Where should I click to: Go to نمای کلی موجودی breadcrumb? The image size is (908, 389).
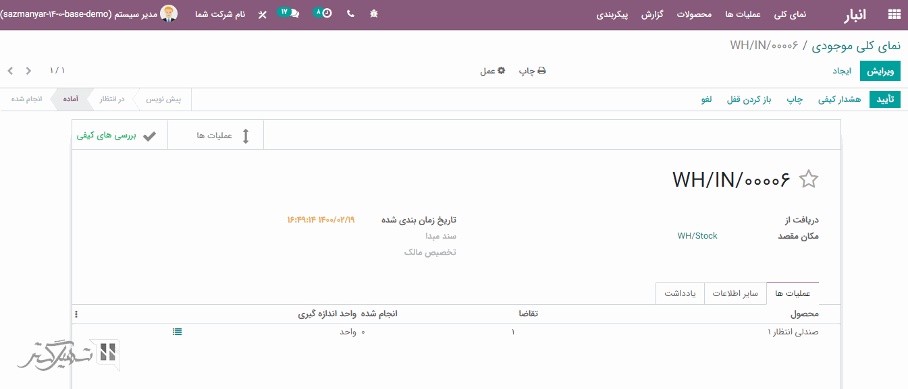(x=855, y=45)
